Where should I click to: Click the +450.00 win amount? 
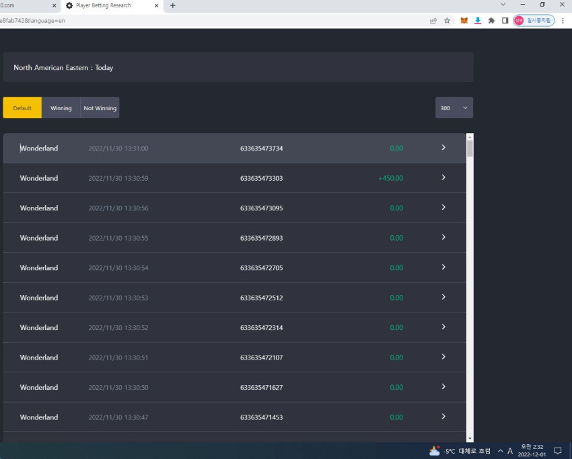click(391, 178)
